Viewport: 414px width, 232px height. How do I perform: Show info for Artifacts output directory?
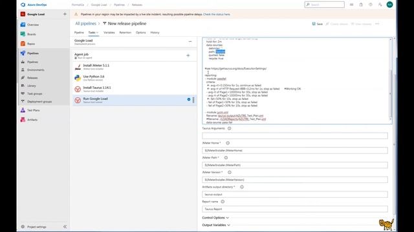[242, 187]
